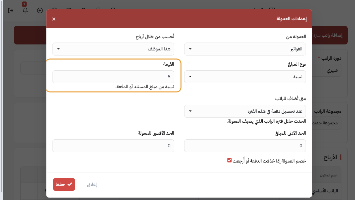The height and width of the screenshot is (200, 355).
Task: Click the vertical scrollbar on the window's left edge
Action: [2, 96]
